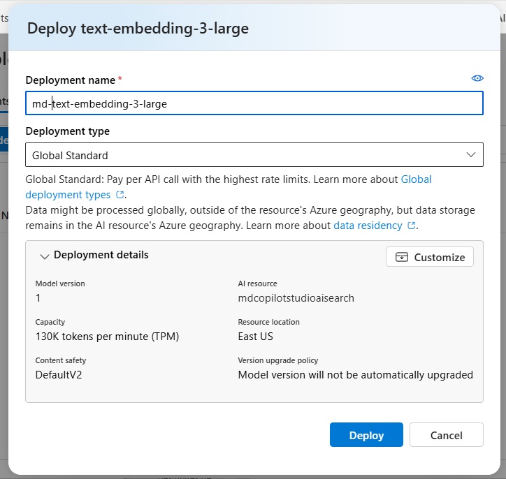Click the Customize button

tap(430, 257)
